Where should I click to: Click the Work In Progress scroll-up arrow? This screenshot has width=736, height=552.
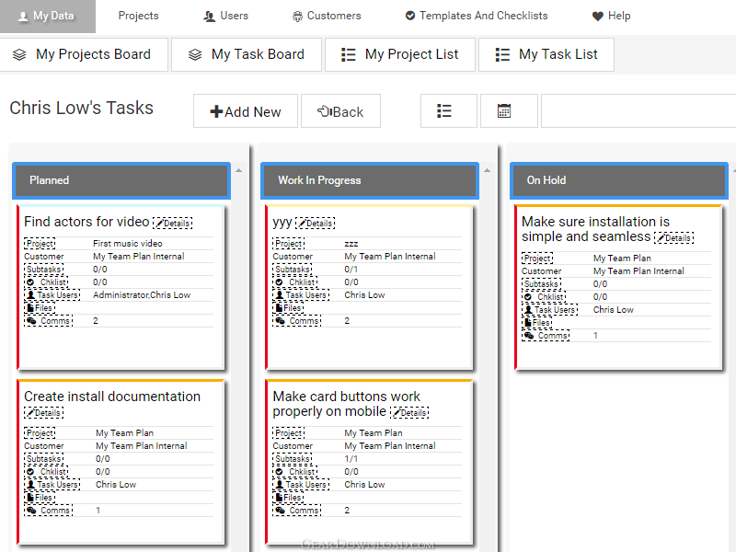click(488, 170)
